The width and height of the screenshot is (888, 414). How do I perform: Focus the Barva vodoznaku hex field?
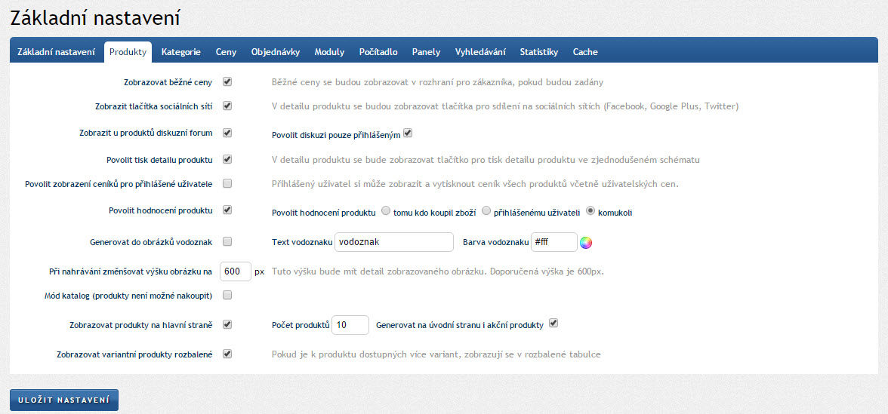(x=553, y=243)
